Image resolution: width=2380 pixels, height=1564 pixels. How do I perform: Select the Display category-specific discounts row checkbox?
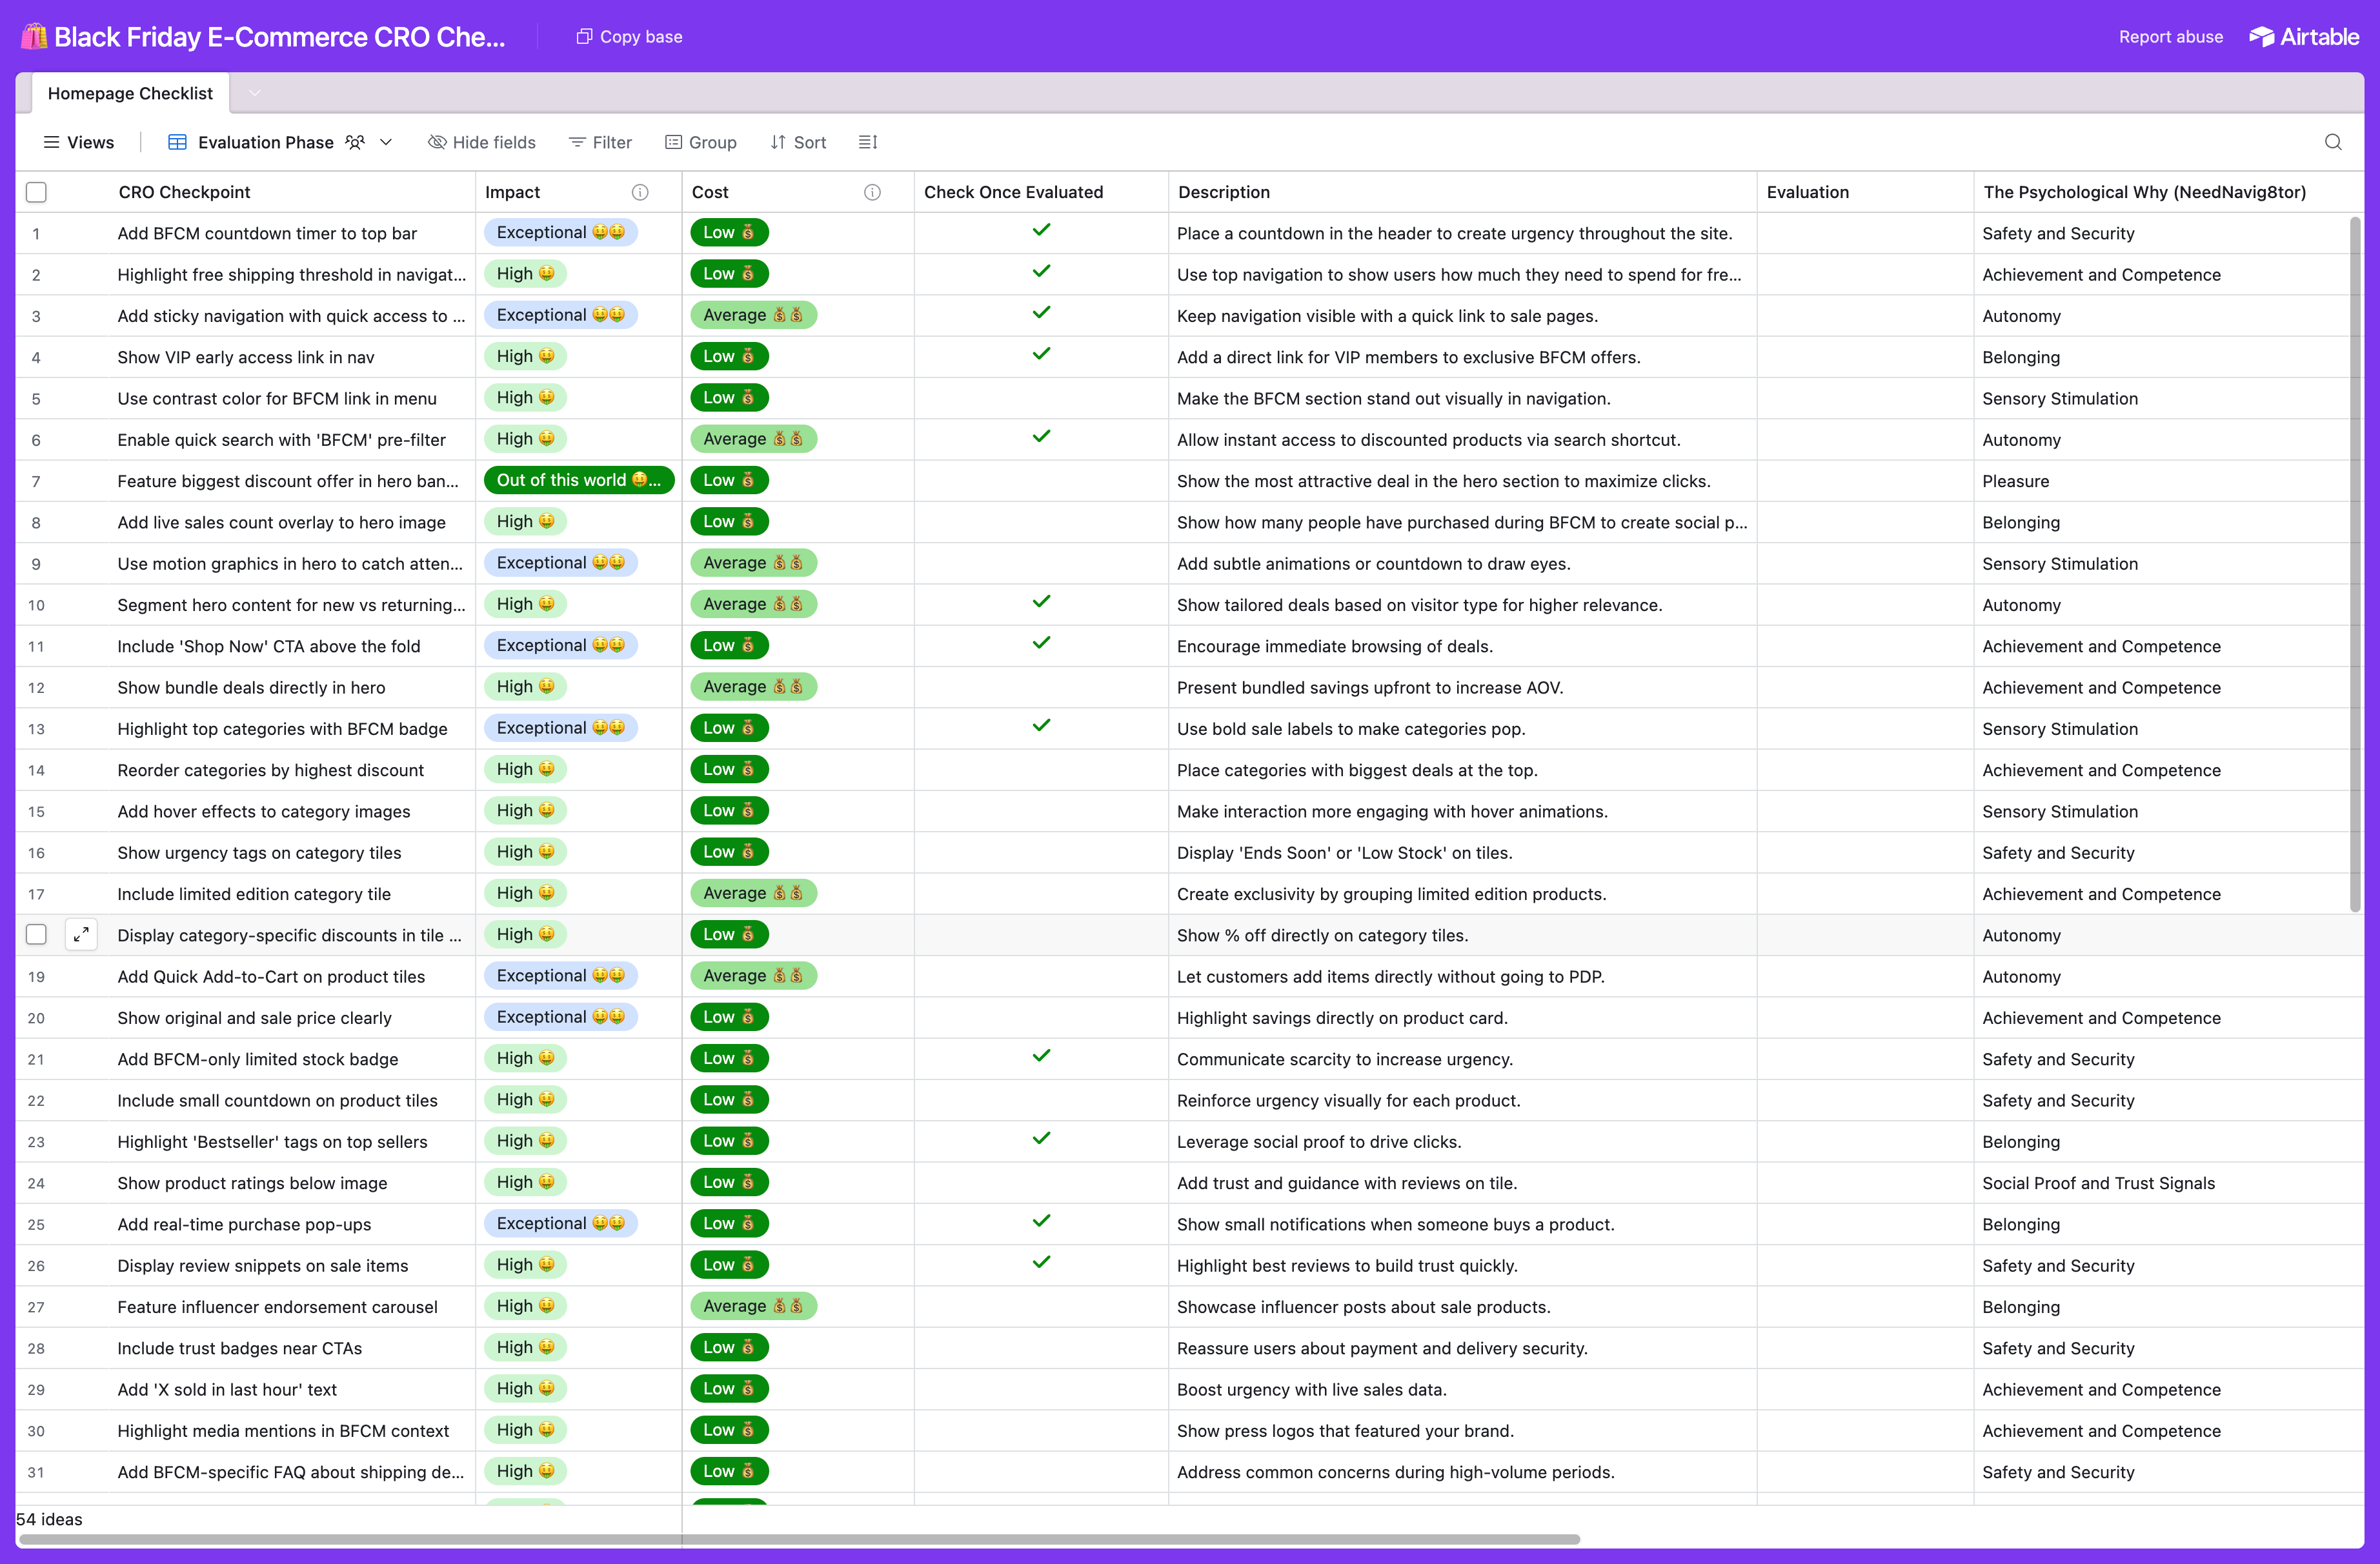tap(36, 935)
